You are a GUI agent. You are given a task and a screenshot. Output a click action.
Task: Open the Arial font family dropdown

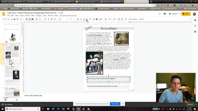pyautogui.click(x=63, y=19)
